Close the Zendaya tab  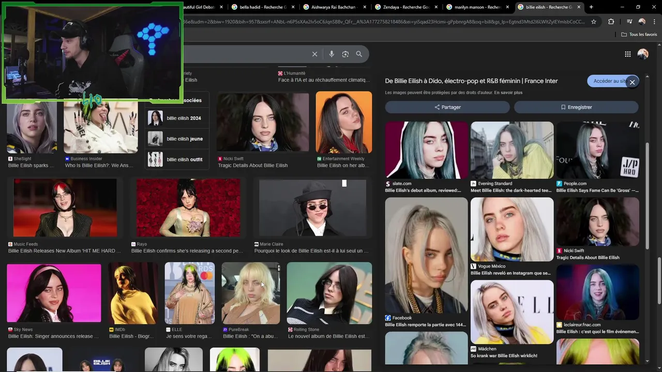click(x=437, y=7)
